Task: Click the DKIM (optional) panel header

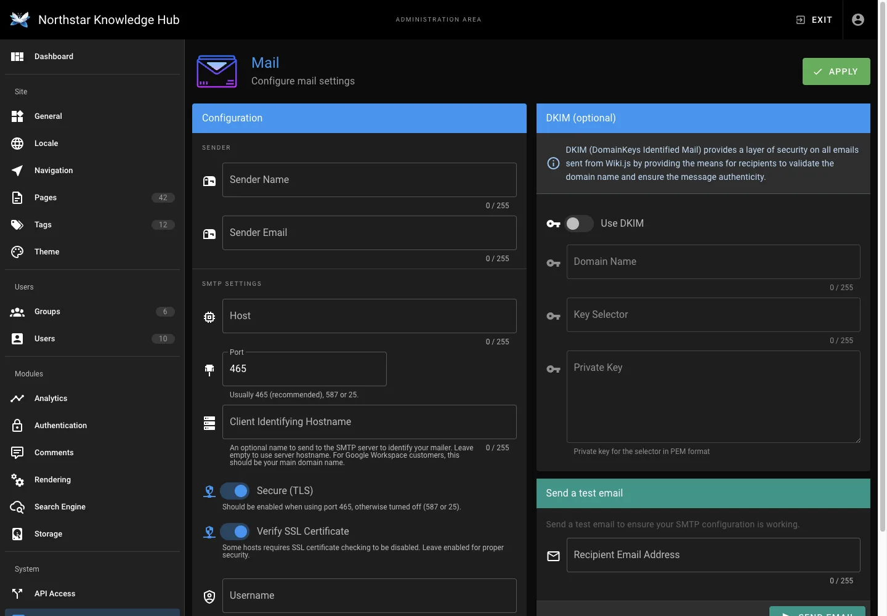Action: [x=703, y=118]
